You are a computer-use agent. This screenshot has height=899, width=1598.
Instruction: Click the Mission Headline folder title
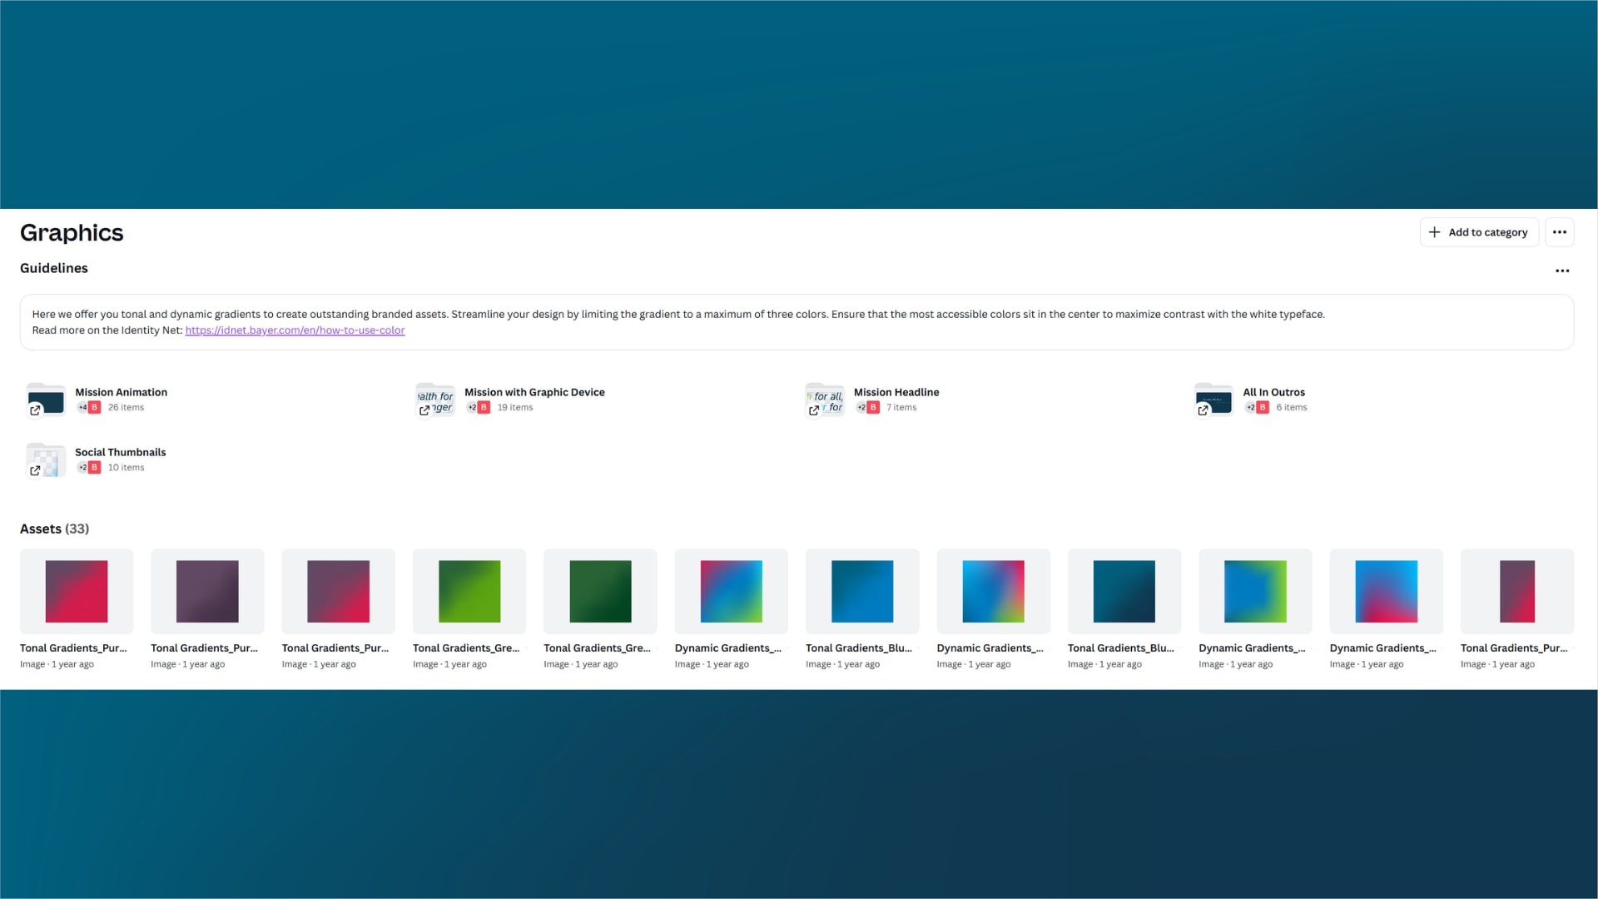[896, 392]
